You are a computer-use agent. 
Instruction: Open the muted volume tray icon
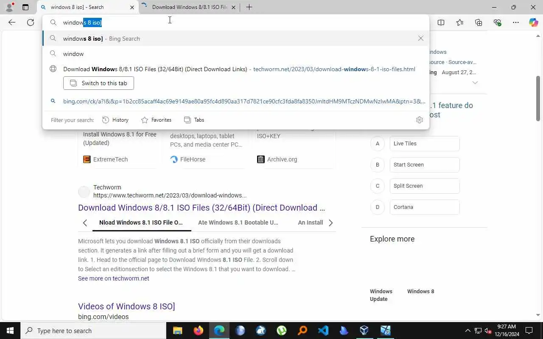coord(488,331)
